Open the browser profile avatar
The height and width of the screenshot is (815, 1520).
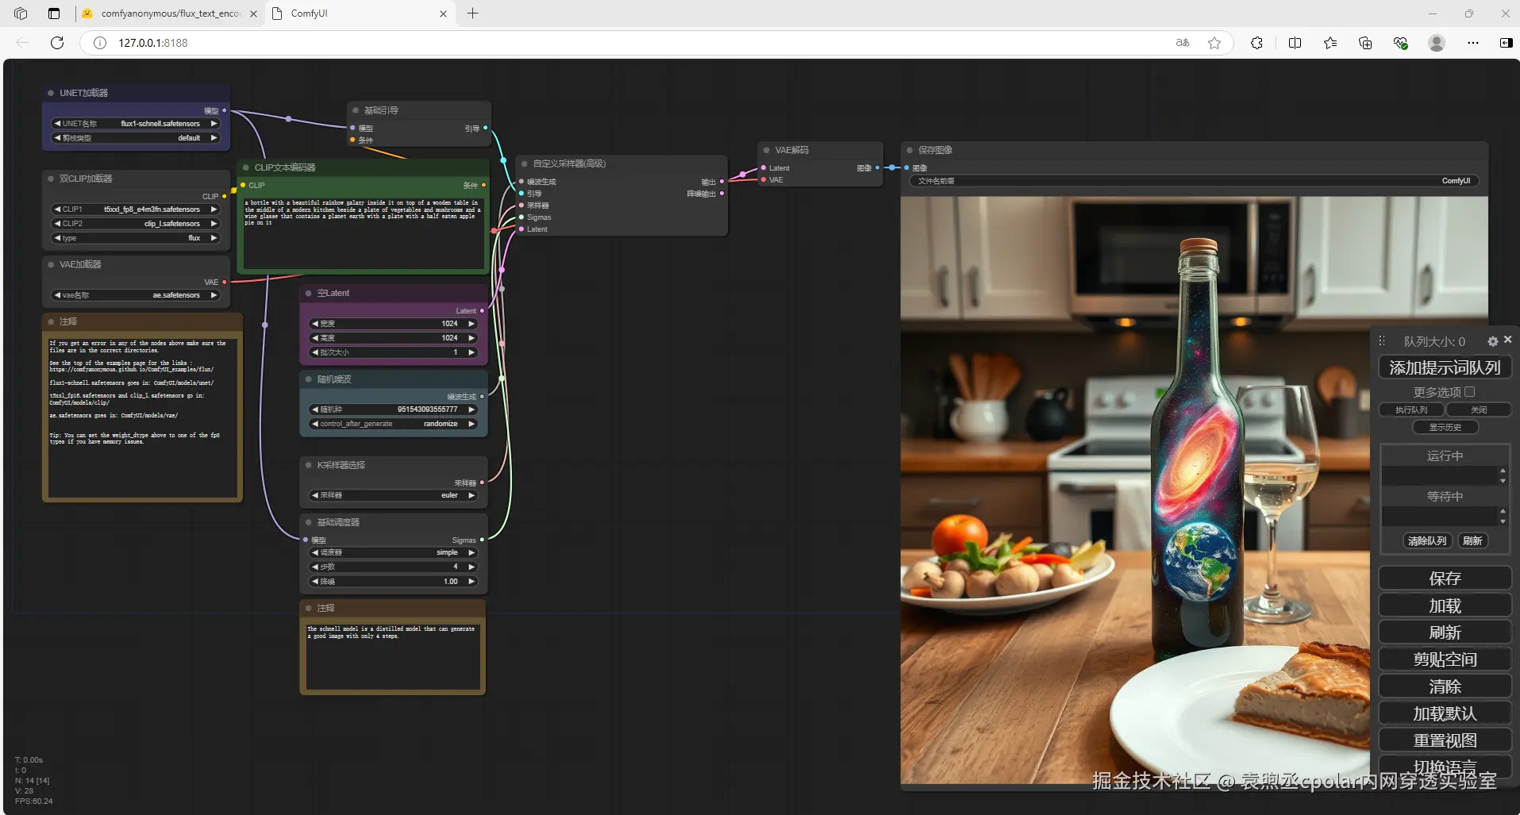tap(1436, 43)
